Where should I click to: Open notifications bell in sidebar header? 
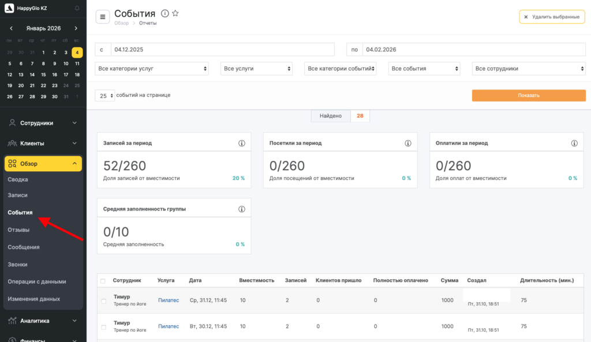(78, 9)
